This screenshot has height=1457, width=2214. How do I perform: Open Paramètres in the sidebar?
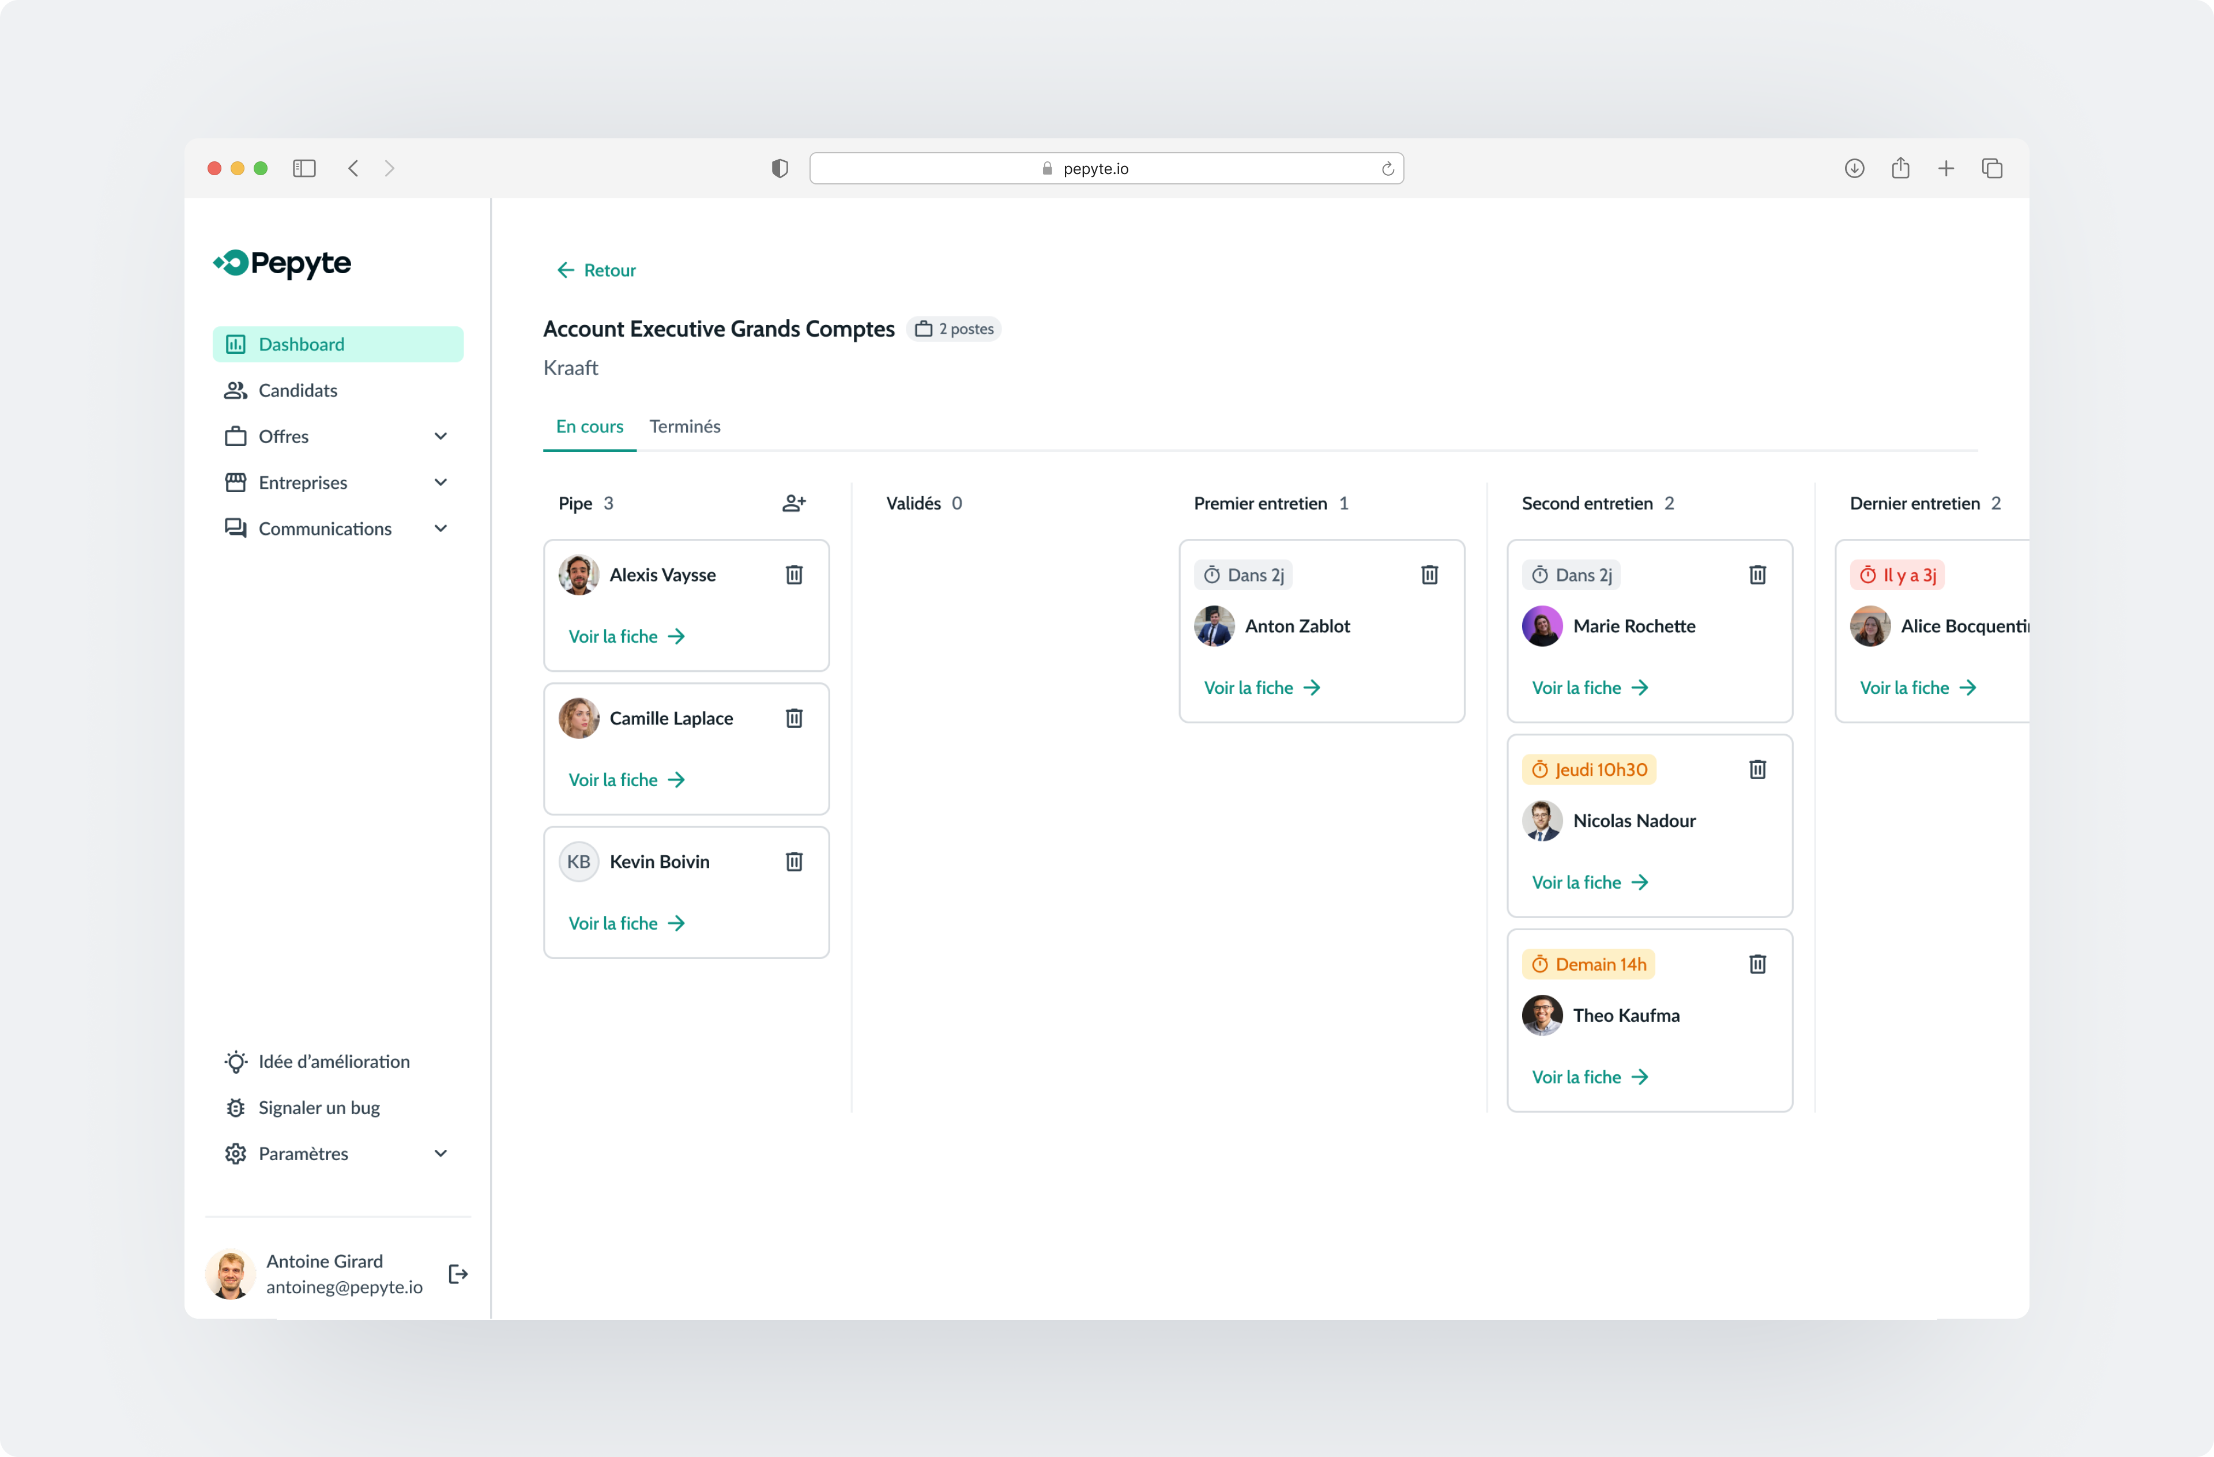point(338,1153)
